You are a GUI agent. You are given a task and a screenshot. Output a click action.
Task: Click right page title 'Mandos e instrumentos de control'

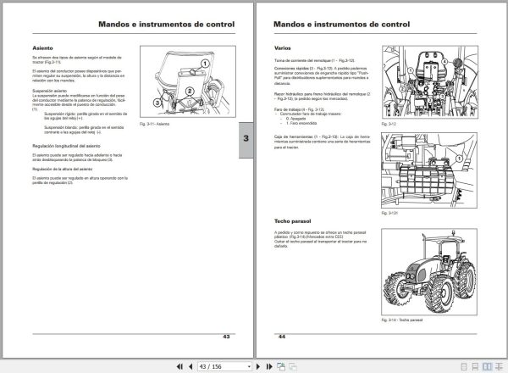[x=342, y=25]
